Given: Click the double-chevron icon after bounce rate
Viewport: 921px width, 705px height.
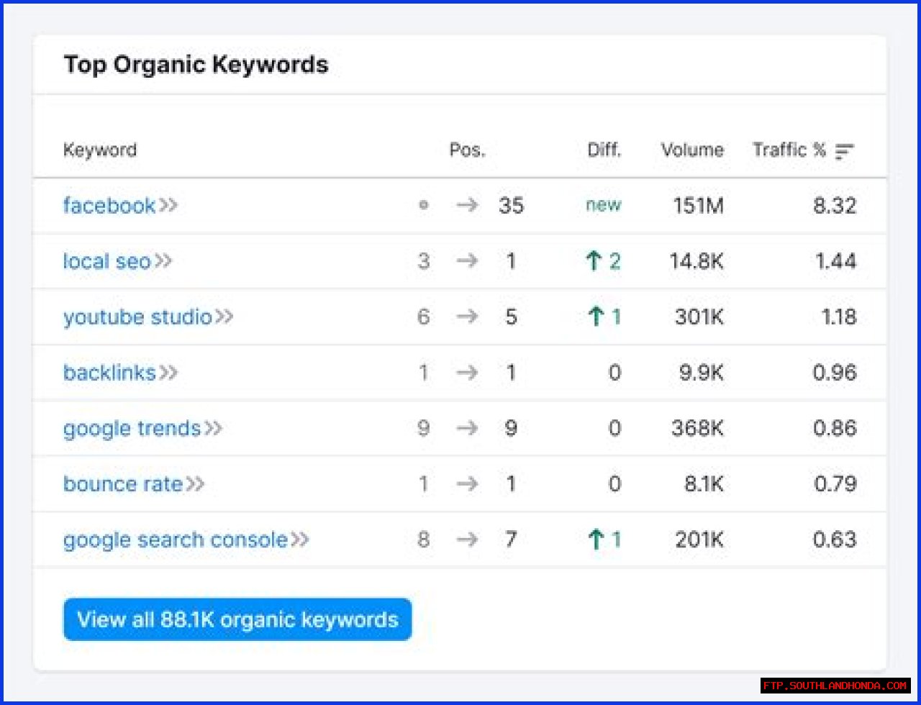Looking at the screenshot, I should [195, 484].
